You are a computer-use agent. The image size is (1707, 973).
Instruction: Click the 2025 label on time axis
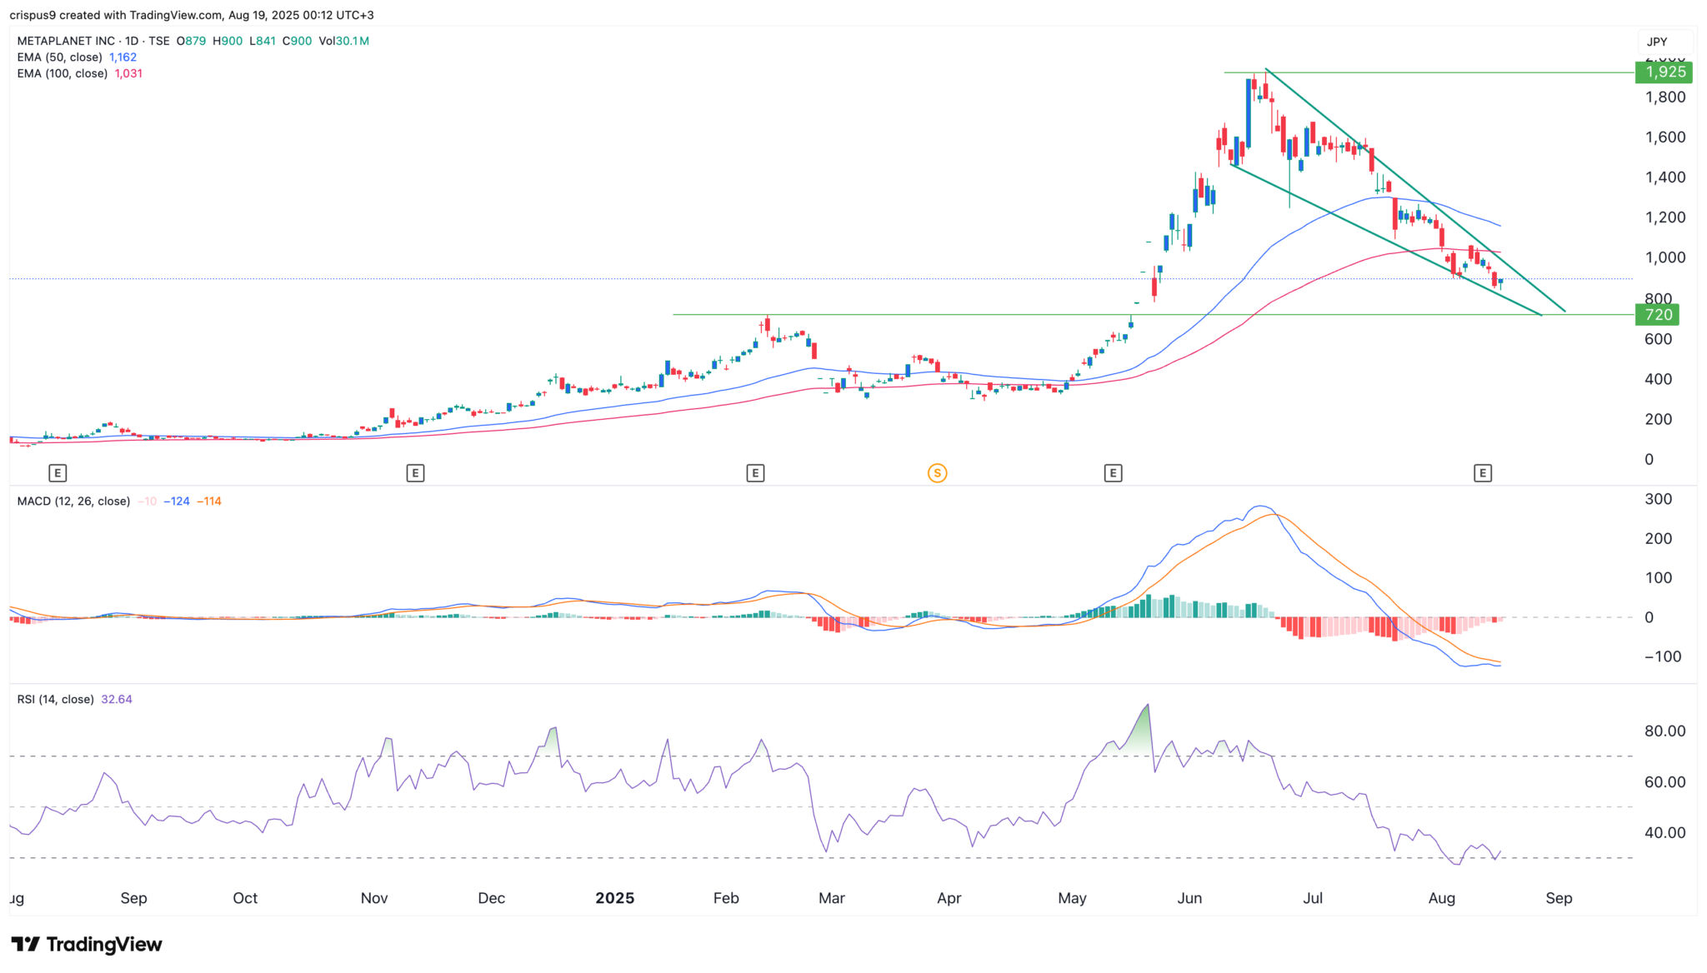click(614, 898)
